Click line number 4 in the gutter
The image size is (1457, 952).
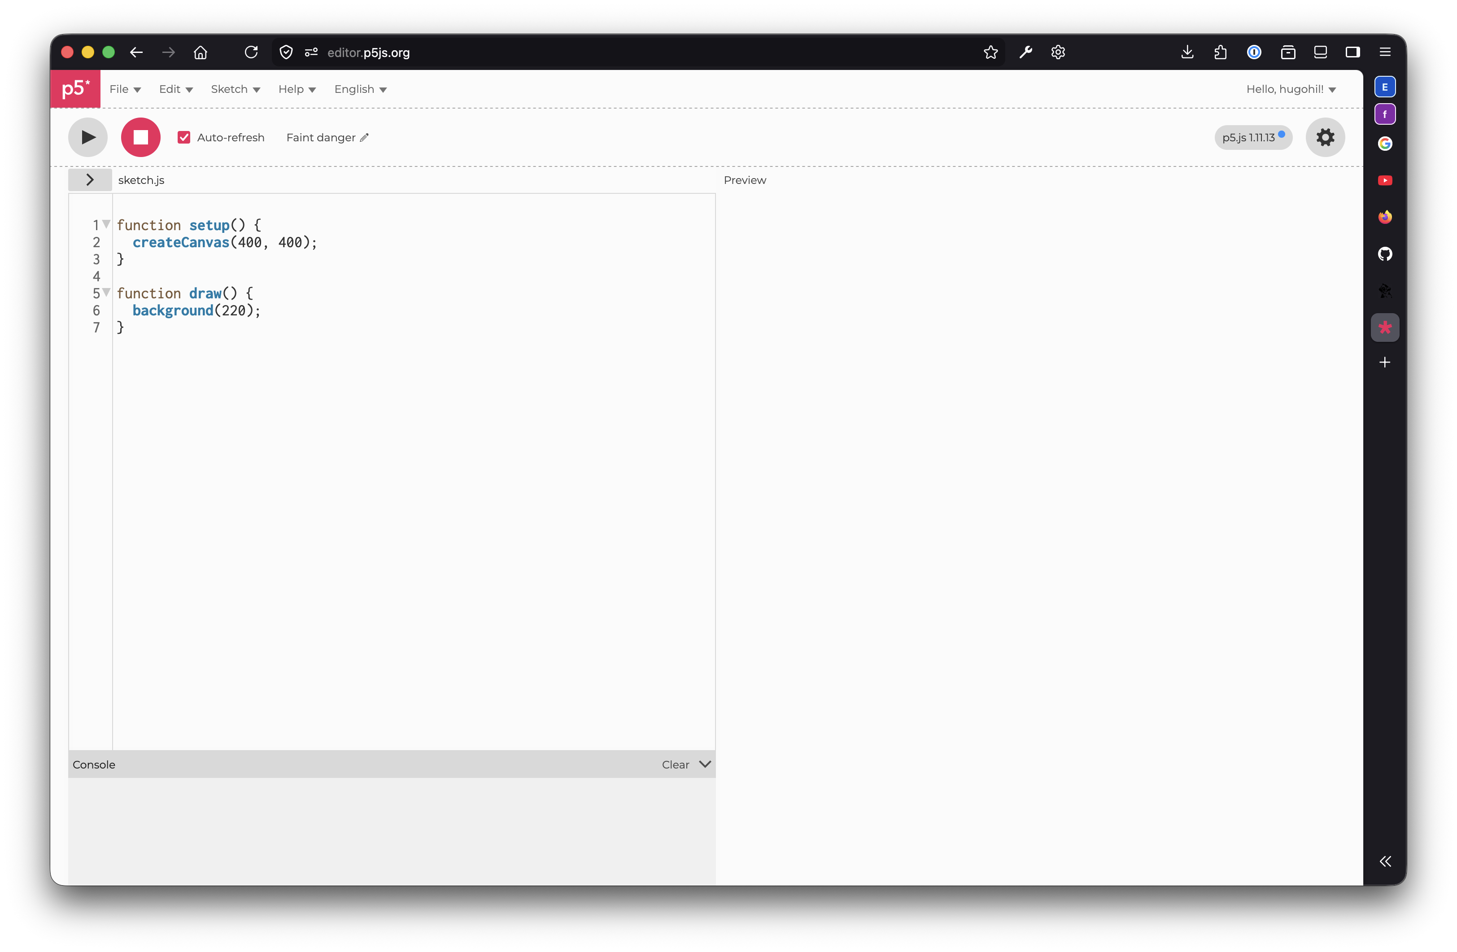96,276
